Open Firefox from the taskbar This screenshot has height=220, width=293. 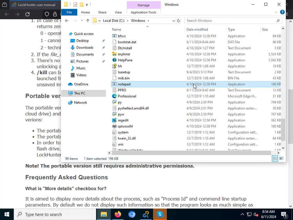(x=118, y=214)
